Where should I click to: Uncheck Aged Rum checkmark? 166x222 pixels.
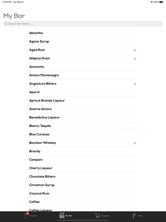pyautogui.click(x=135, y=50)
